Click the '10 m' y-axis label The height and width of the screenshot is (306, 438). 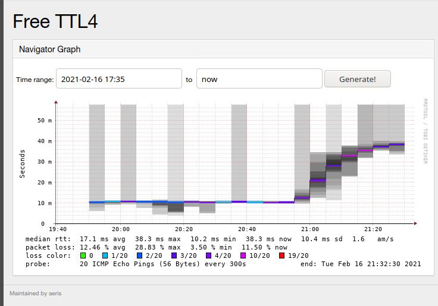point(45,203)
